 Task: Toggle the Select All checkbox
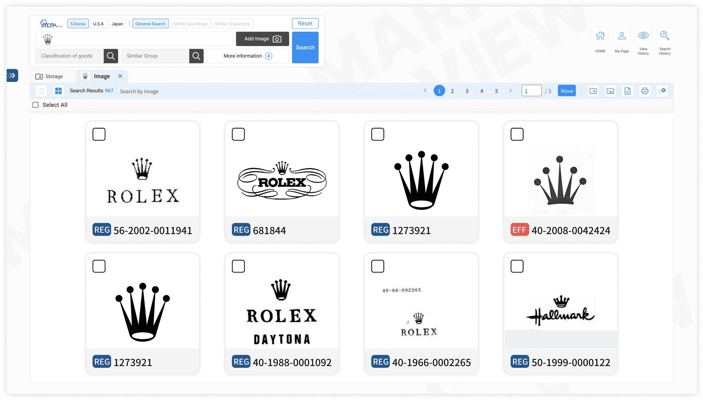pos(36,105)
